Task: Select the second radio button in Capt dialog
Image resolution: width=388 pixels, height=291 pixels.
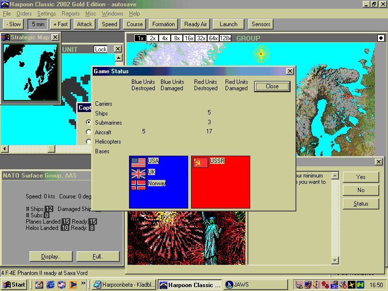Action: 89,132
